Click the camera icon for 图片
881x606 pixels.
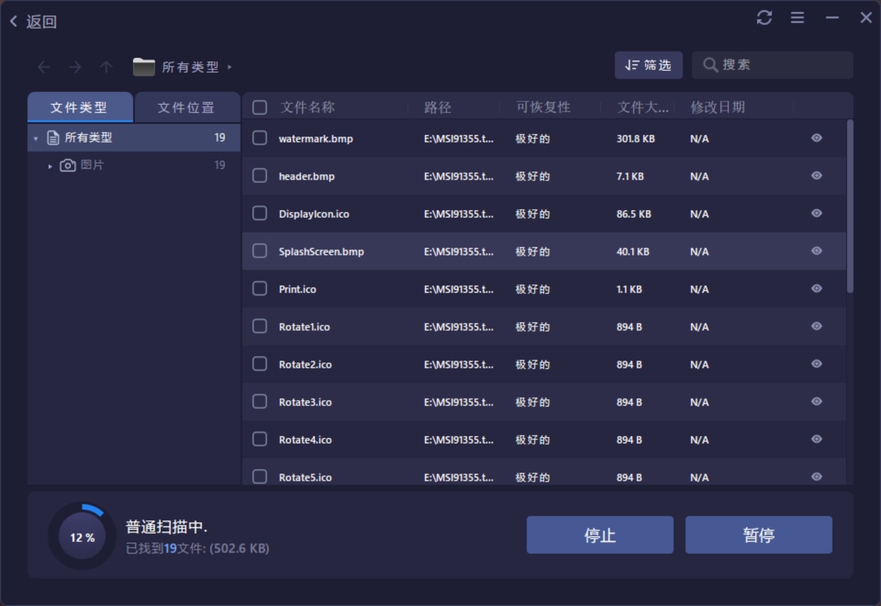coord(68,165)
